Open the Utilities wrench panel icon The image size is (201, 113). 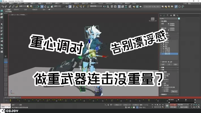(178, 15)
